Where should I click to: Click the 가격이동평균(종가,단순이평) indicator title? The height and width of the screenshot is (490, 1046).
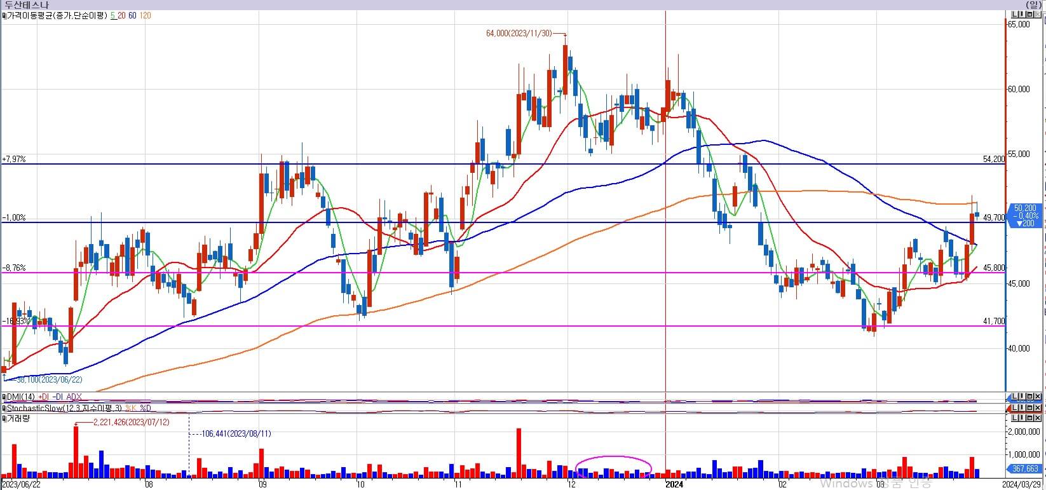point(57,15)
